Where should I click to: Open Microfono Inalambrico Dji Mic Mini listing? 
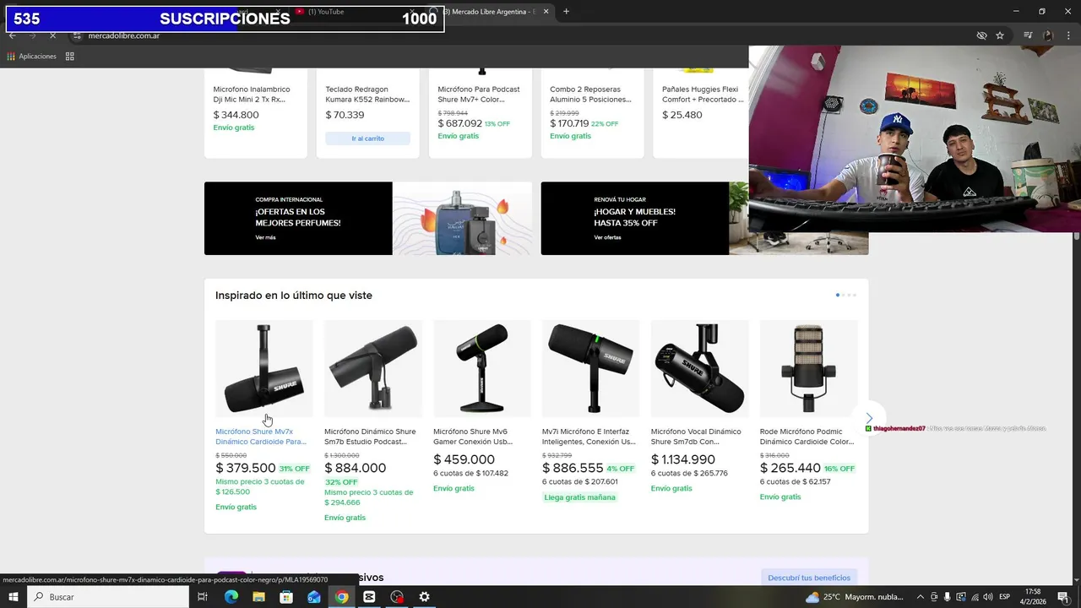(252, 94)
